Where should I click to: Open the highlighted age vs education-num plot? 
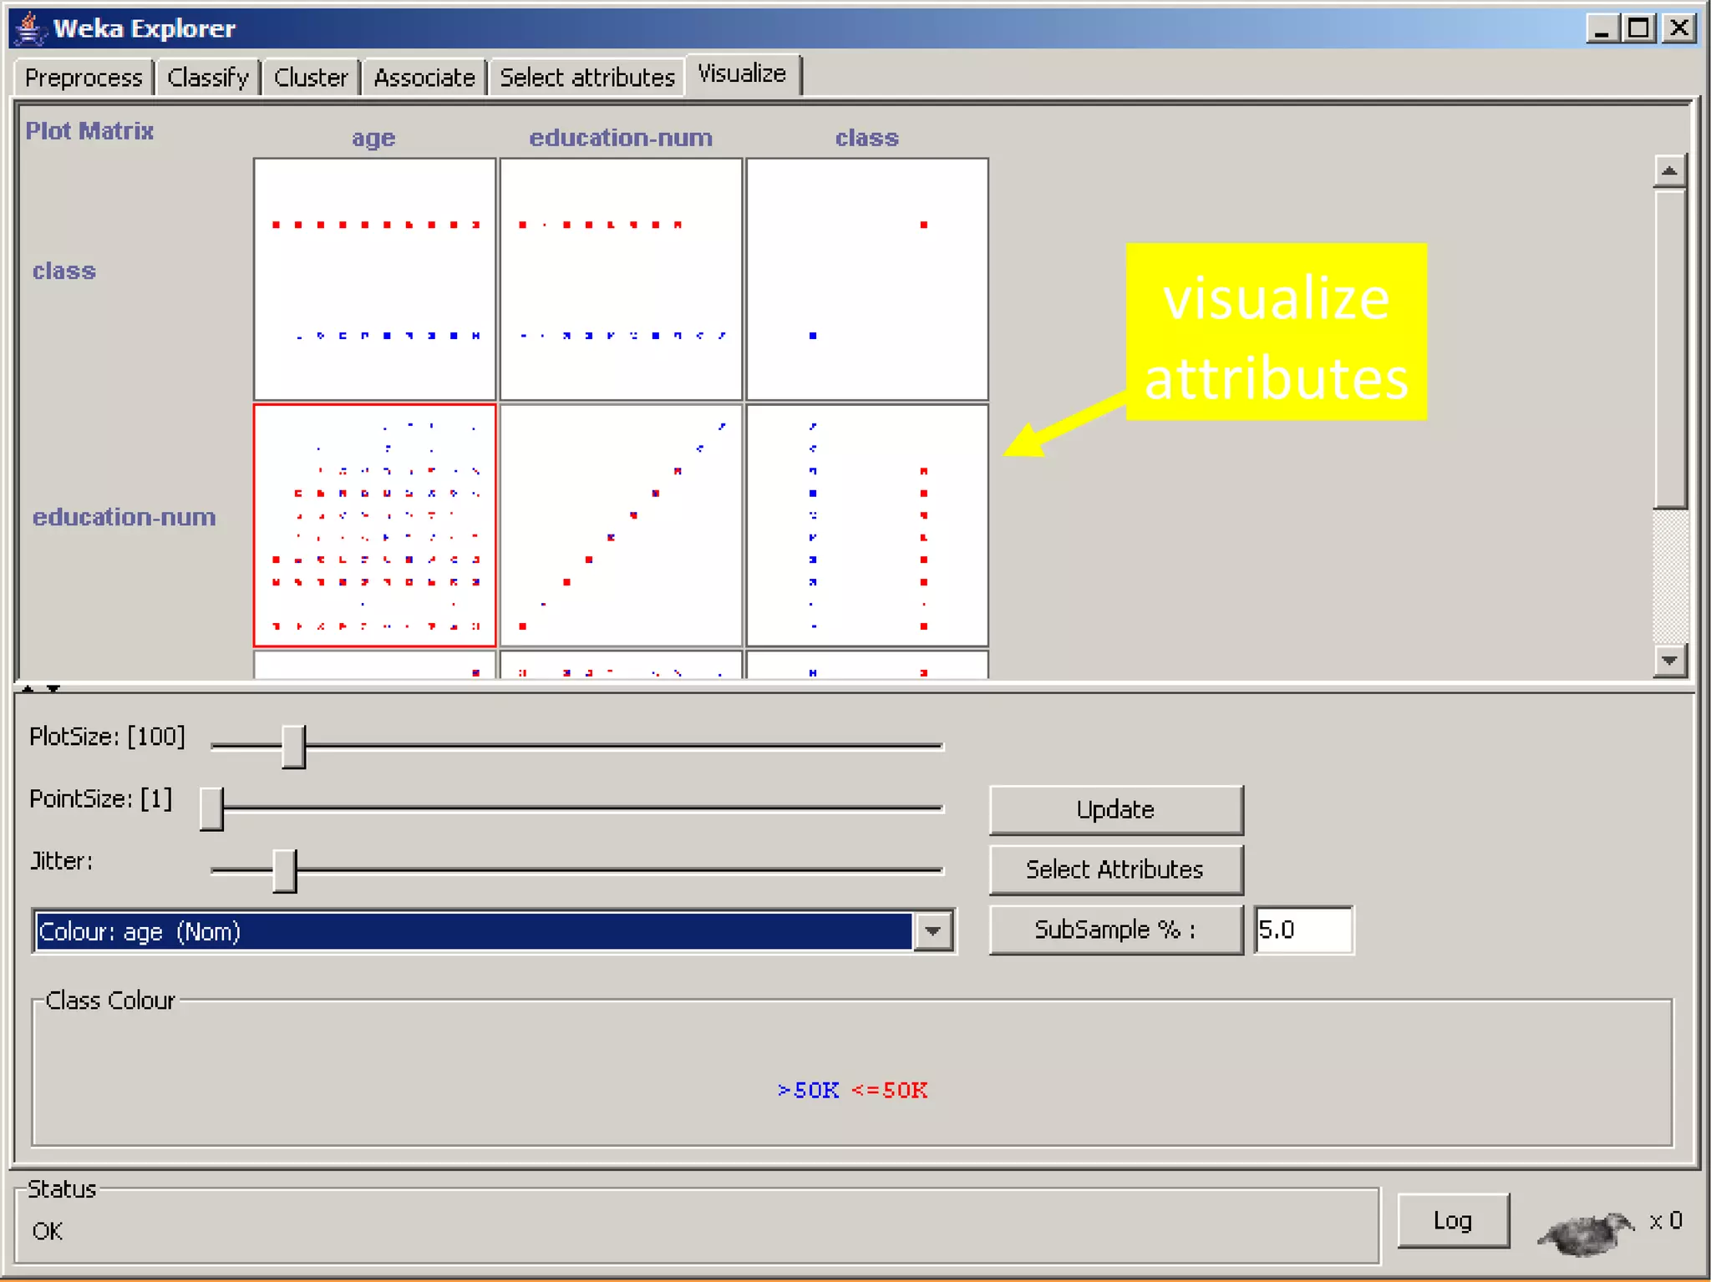[374, 525]
